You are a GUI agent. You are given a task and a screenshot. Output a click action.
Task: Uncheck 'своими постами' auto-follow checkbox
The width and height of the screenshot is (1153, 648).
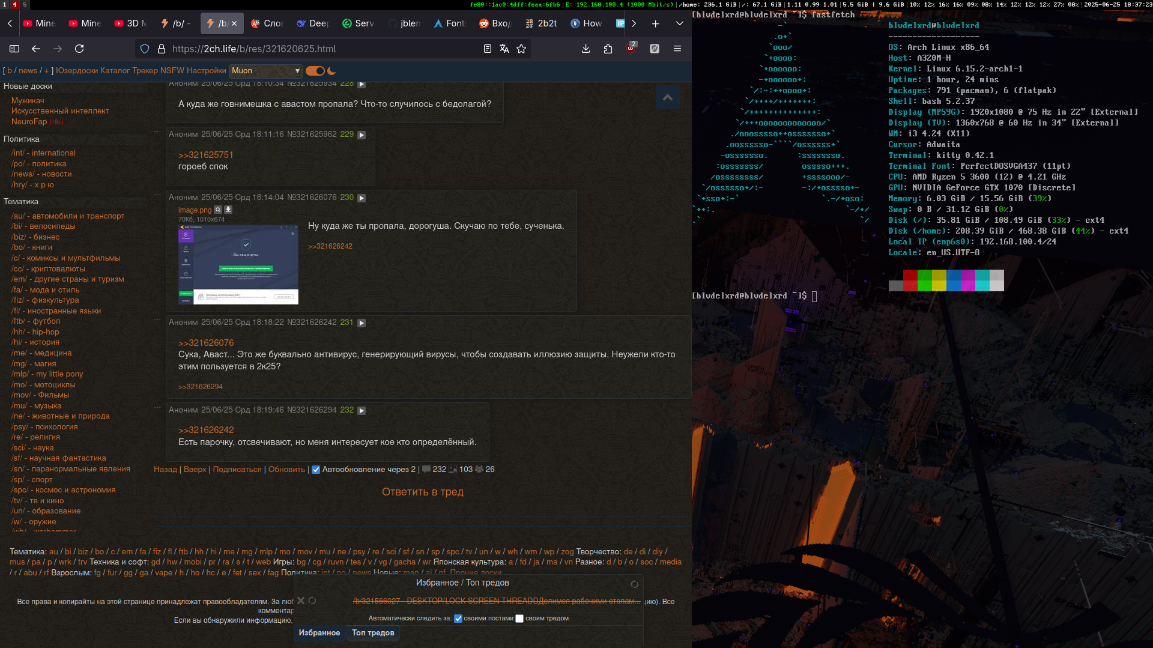coord(458,619)
